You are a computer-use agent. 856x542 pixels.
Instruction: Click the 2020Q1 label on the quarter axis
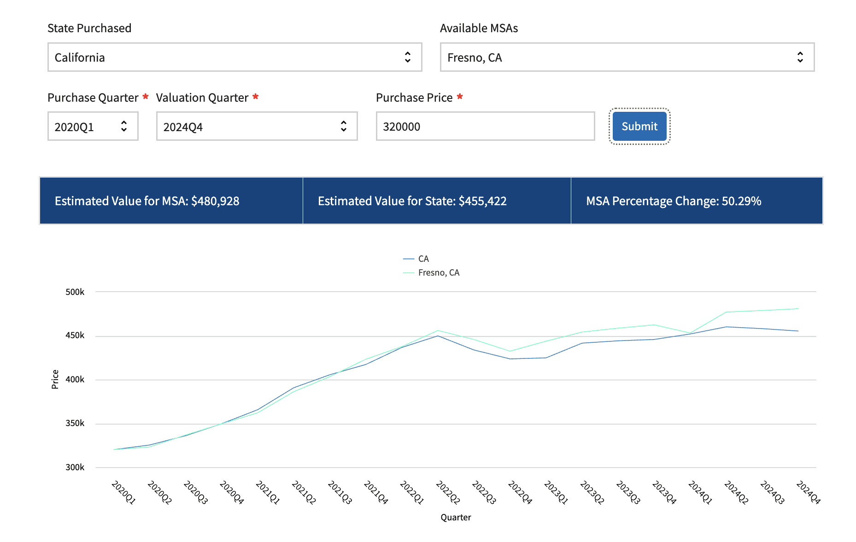click(123, 493)
